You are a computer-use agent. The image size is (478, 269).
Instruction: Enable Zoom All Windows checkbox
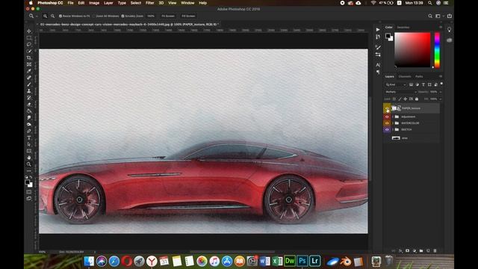point(94,16)
